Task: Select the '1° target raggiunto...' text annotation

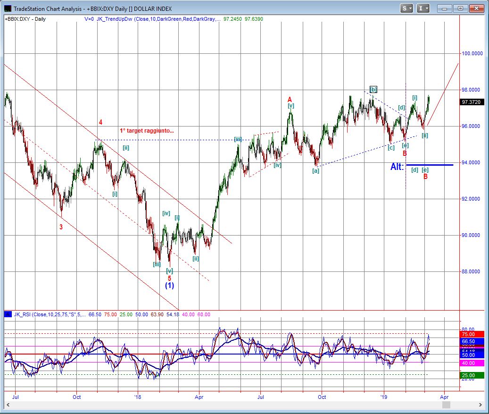Action: [x=147, y=130]
